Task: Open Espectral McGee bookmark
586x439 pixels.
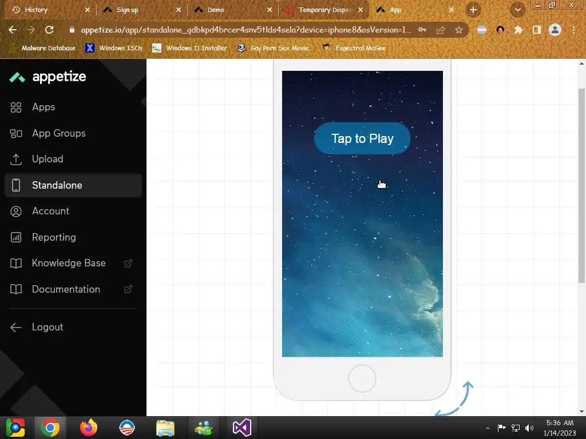Action: (354, 48)
